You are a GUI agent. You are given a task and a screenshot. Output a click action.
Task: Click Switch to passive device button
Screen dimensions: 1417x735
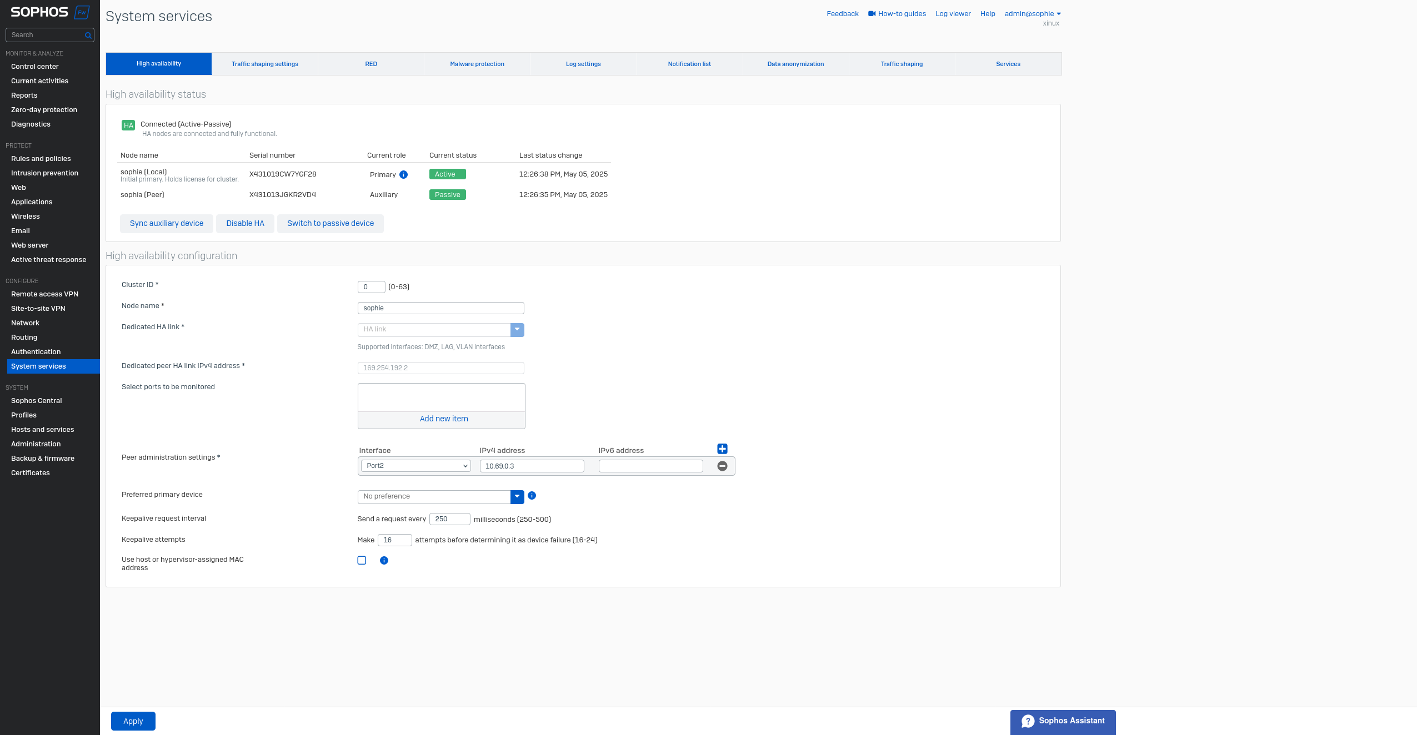point(330,223)
